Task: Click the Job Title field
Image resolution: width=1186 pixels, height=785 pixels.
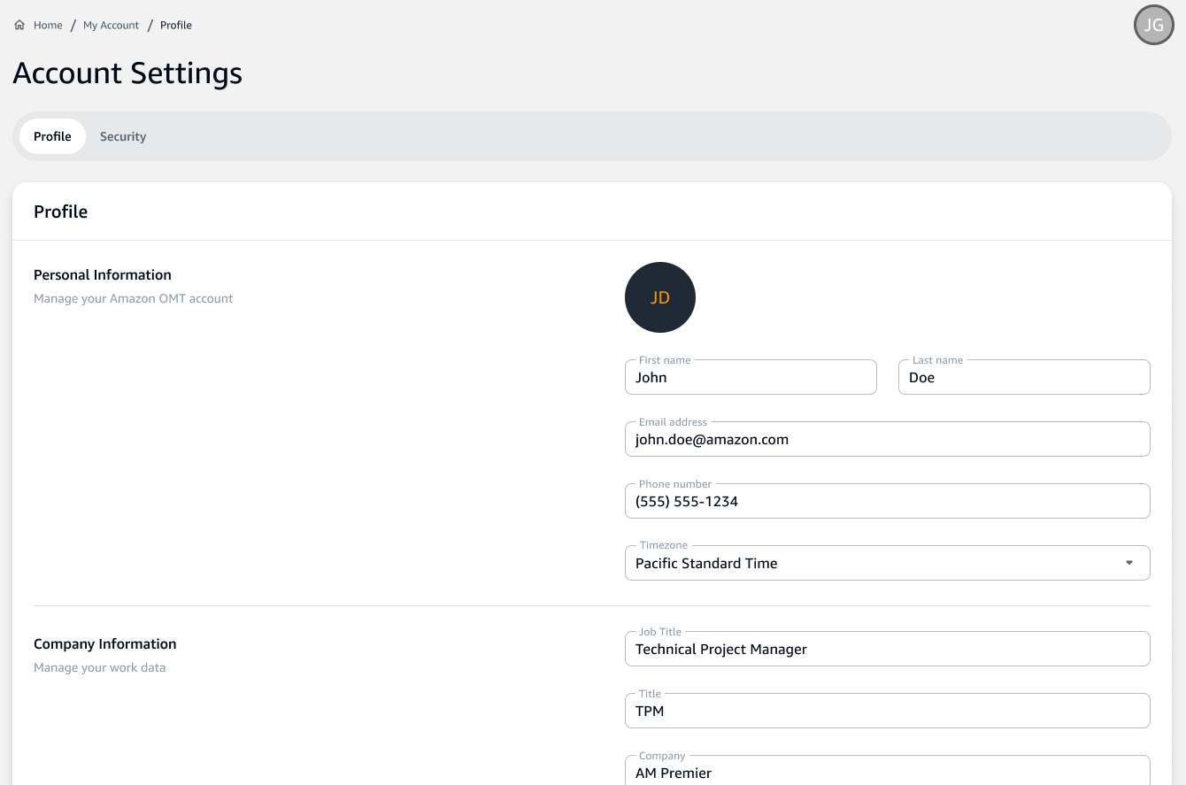Action: click(x=887, y=648)
